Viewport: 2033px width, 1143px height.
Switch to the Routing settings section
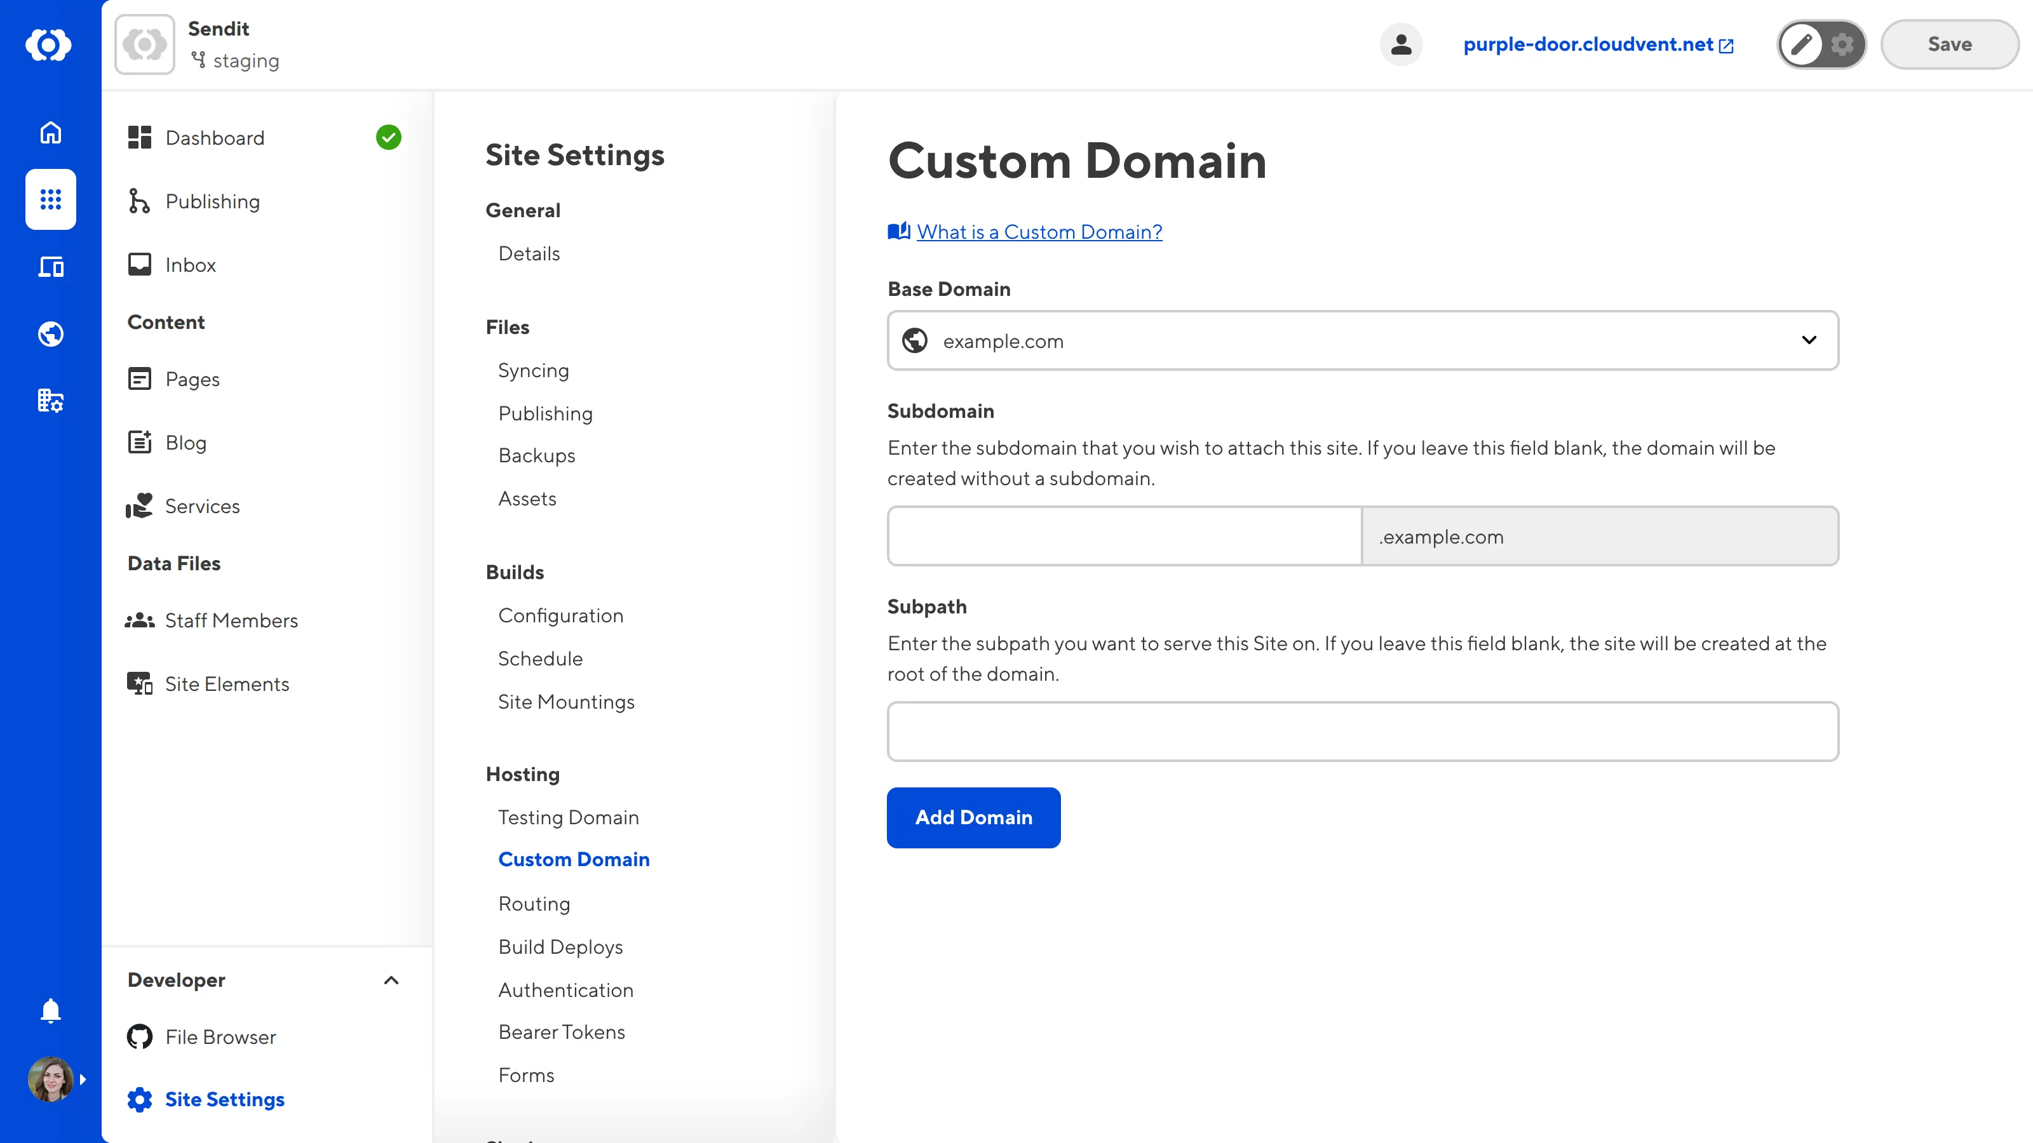[534, 903]
